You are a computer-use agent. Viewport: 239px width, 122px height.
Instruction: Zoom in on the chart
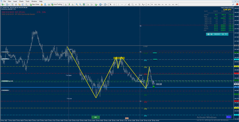(77, 4)
